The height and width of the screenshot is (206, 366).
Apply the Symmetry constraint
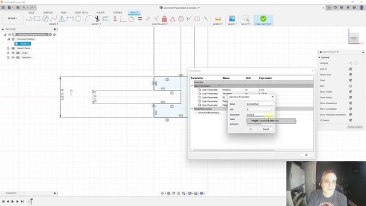pyautogui.click(x=197, y=19)
